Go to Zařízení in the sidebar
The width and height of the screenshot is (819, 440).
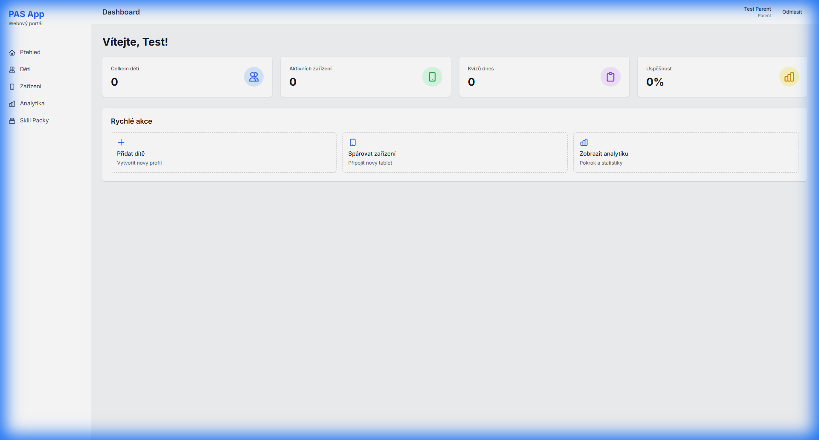tap(45, 86)
